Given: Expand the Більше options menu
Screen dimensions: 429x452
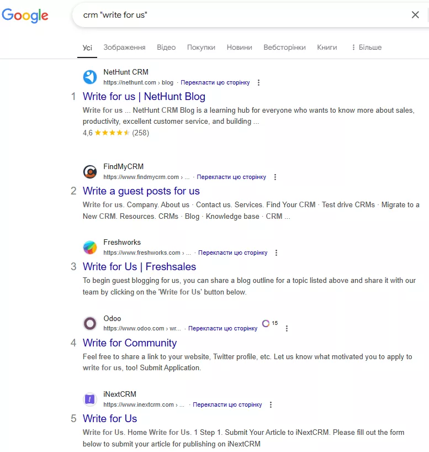Looking at the screenshot, I should click(x=367, y=48).
